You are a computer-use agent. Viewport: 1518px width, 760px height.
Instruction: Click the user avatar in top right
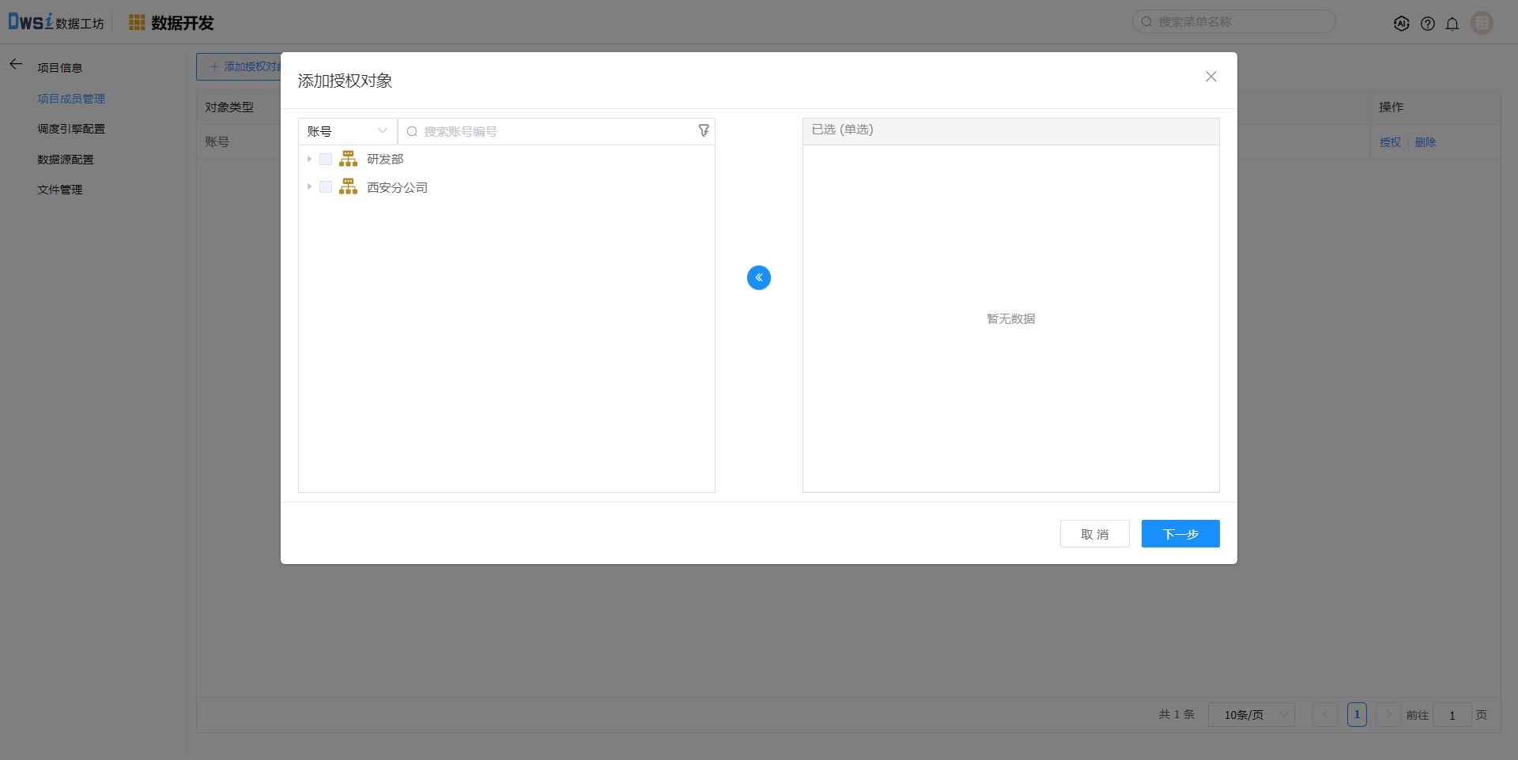[x=1482, y=23]
